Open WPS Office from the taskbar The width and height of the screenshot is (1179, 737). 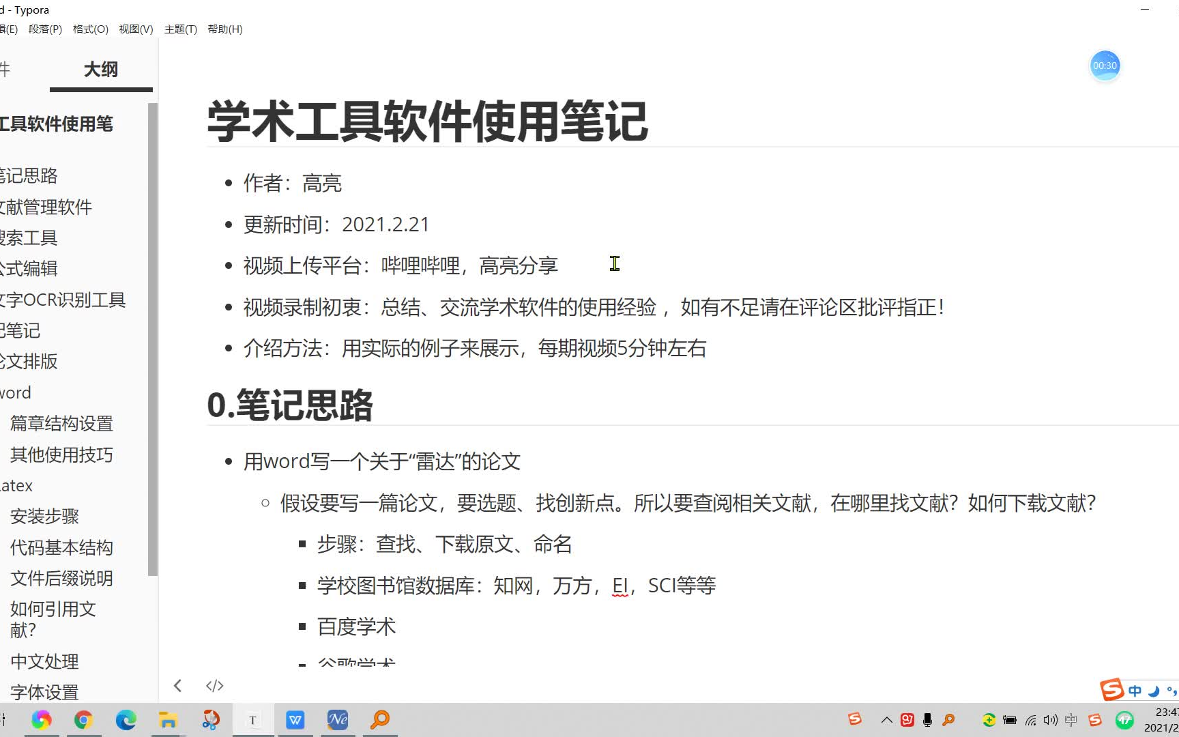click(295, 719)
